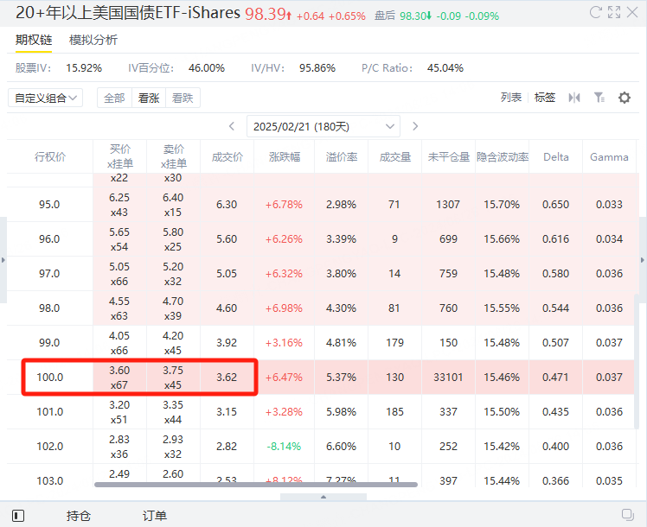
Task: Click the 卖价 x挂单 column header
Action: pyautogui.click(x=173, y=156)
